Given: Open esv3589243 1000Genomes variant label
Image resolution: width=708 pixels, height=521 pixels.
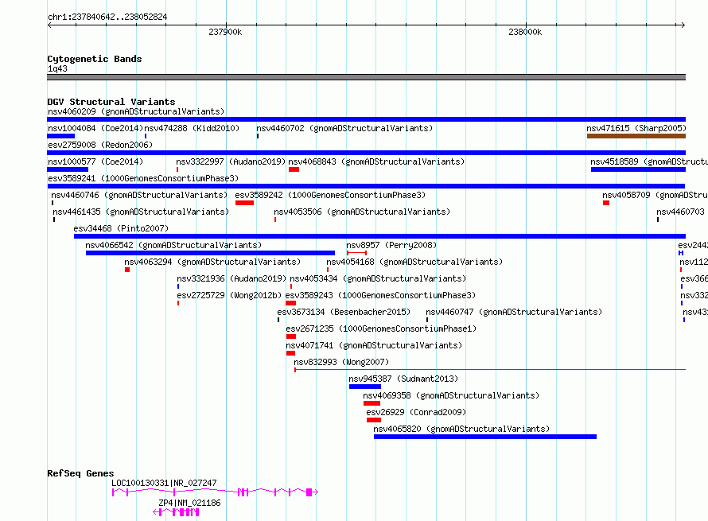Looking at the screenshot, I should point(380,295).
